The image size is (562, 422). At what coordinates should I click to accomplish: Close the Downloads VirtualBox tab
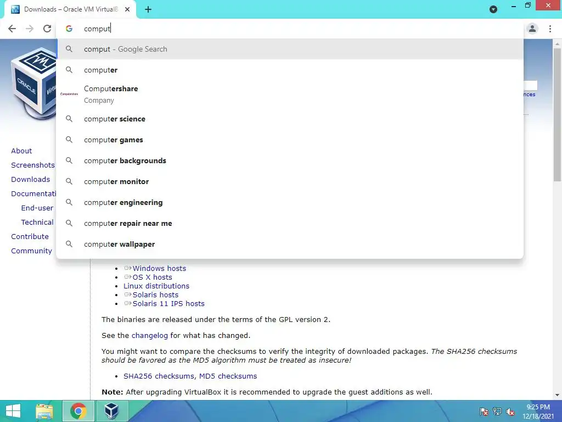coord(127,10)
